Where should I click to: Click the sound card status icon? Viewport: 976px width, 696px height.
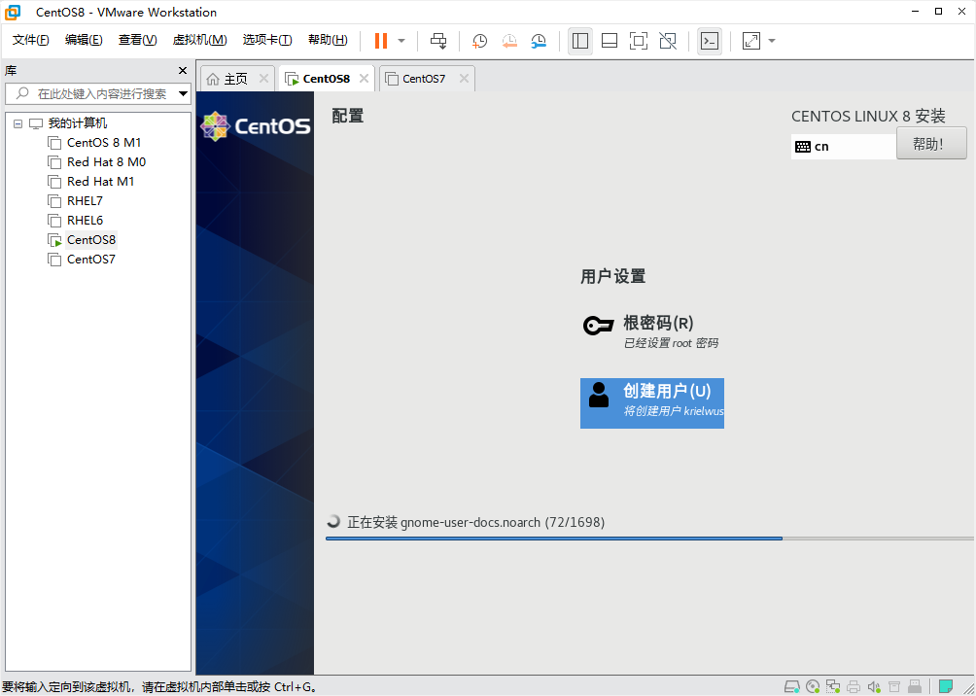click(874, 686)
